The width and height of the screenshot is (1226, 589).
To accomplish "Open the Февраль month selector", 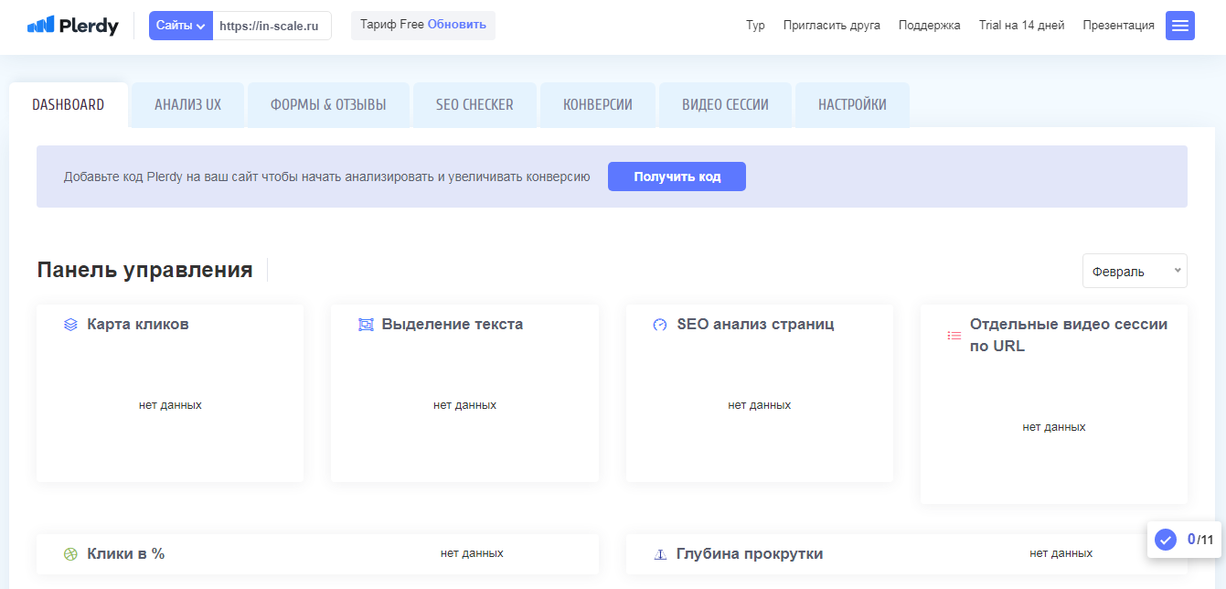I will pyautogui.click(x=1135, y=271).
